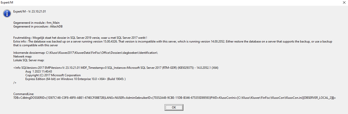The height and width of the screenshot is (114, 348).
Task: Click the closing '/>' tag text
Action: (x=15, y=83)
